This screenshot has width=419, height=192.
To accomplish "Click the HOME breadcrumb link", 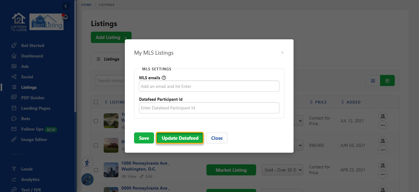I will (86, 5).
